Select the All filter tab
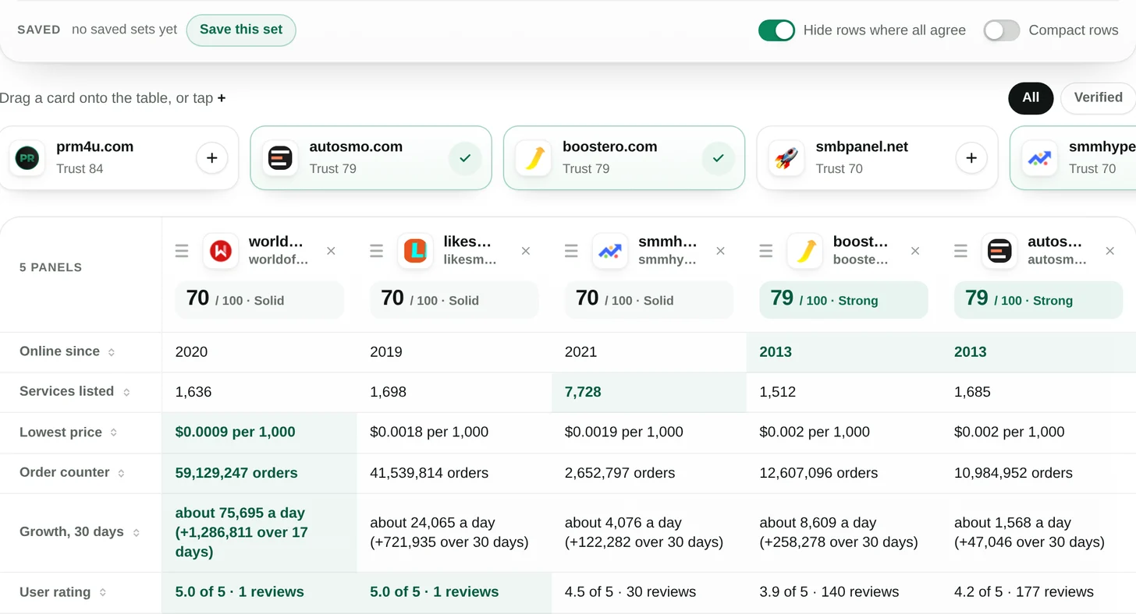The image size is (1136, 614). click(x=1031, y=98)
